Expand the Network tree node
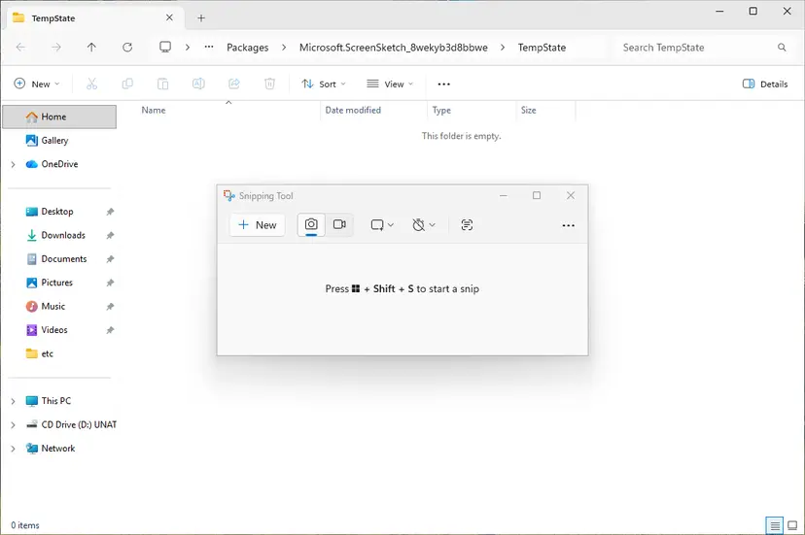The width and height of the screenshot is (805, 535). pos(13,449)
